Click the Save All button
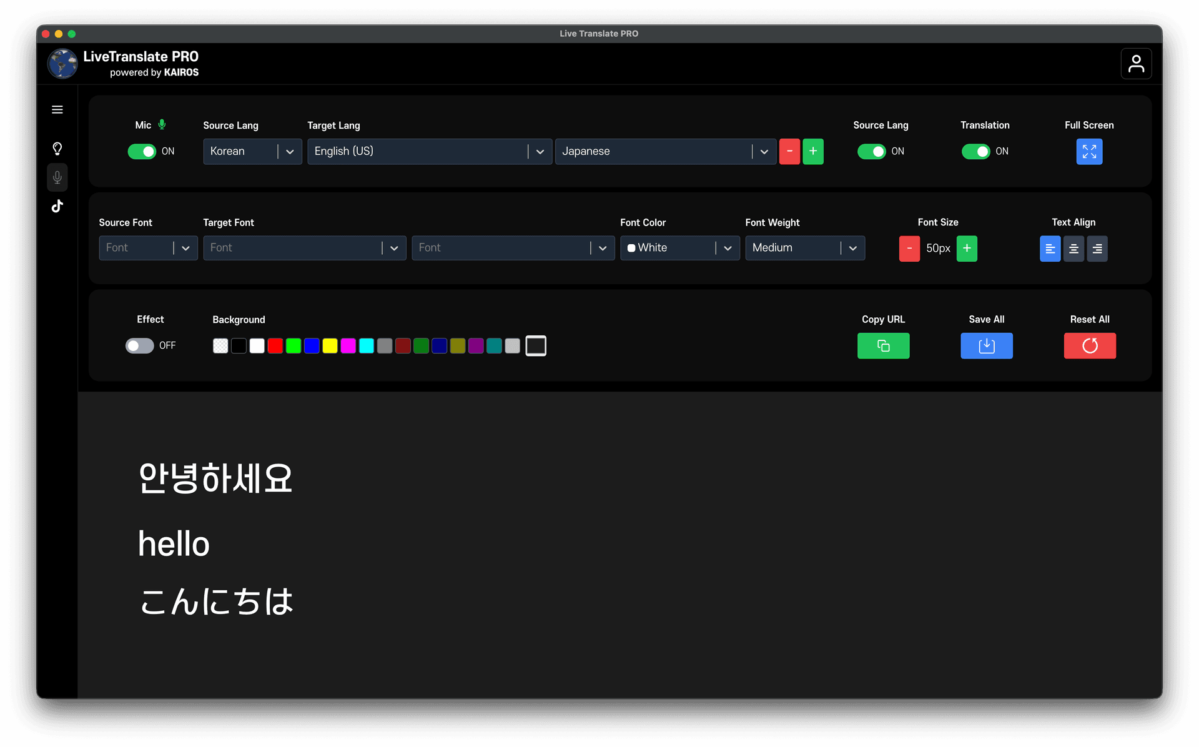Viewport: 1199px width, 747px height. [986, 345]
